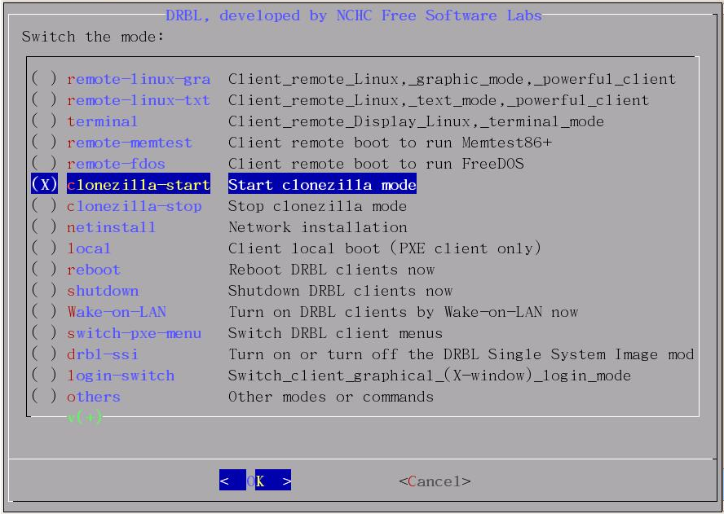Select the terminal mode radio button
This screenshot has width=724, height=514.
[x=44, y=121]
